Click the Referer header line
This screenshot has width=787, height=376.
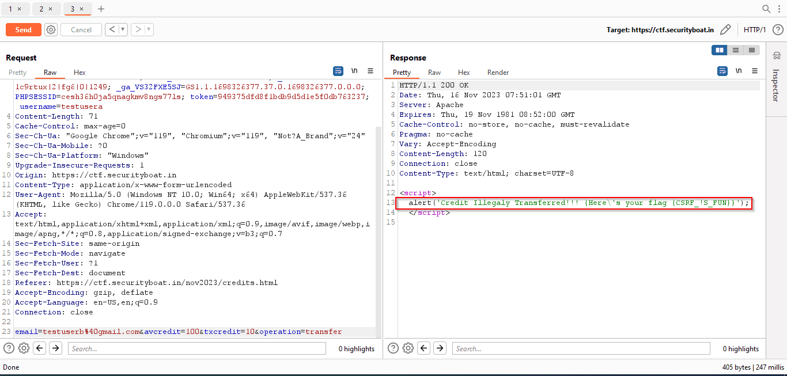coord(146,283)
